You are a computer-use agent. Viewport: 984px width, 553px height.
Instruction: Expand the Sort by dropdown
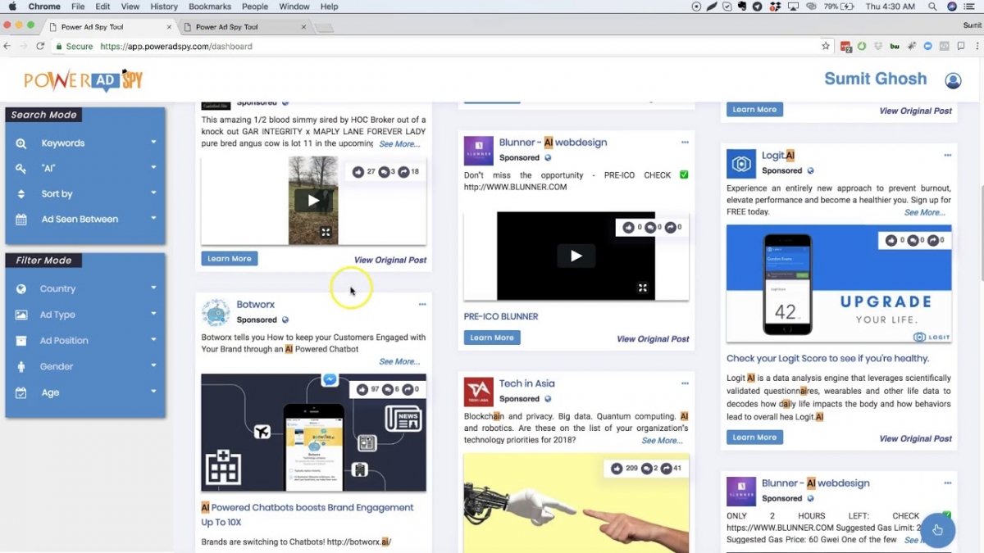[x=85, y=194]
